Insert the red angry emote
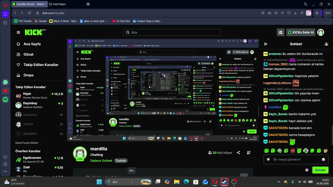Image resolution: width=333 pixels, height=187 pixels. [x=293, y=151]
